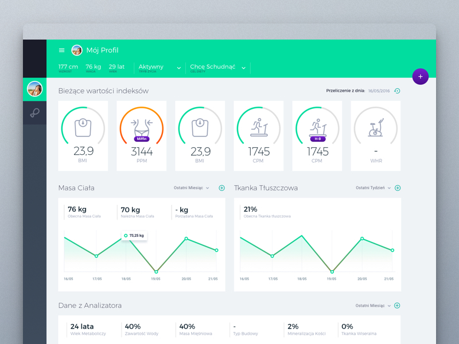Expand the Chcę Schudnąć goal dropdown

tap(218, 68)
